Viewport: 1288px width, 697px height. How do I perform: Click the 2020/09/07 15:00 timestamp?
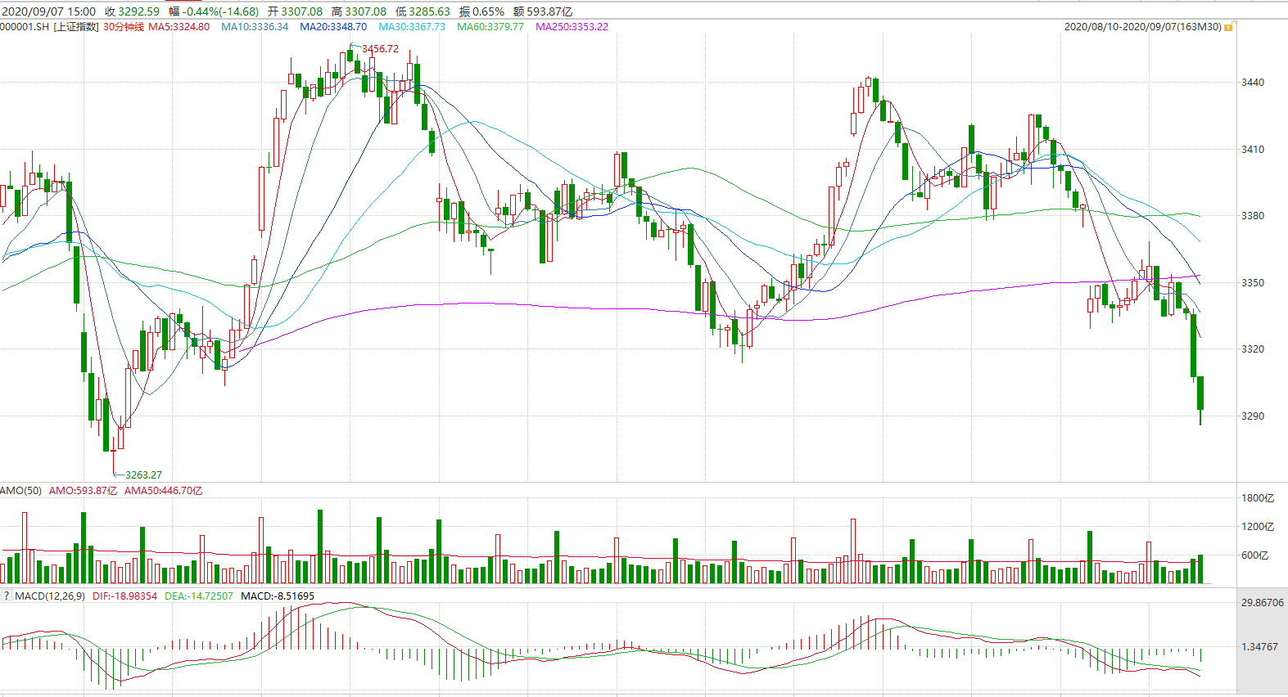pos(48,11)
